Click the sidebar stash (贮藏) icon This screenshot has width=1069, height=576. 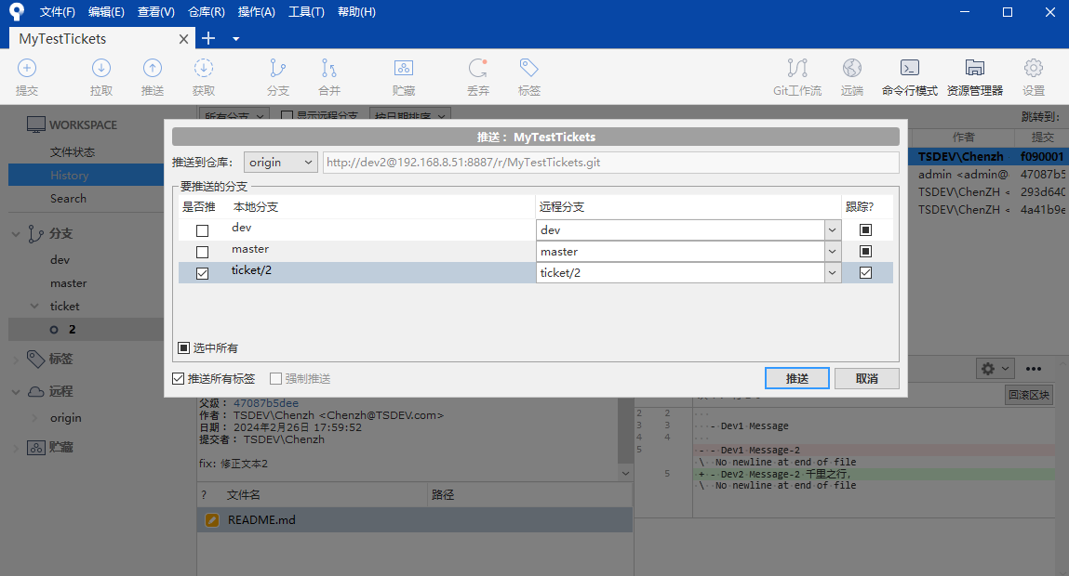(x=36, y=447)
